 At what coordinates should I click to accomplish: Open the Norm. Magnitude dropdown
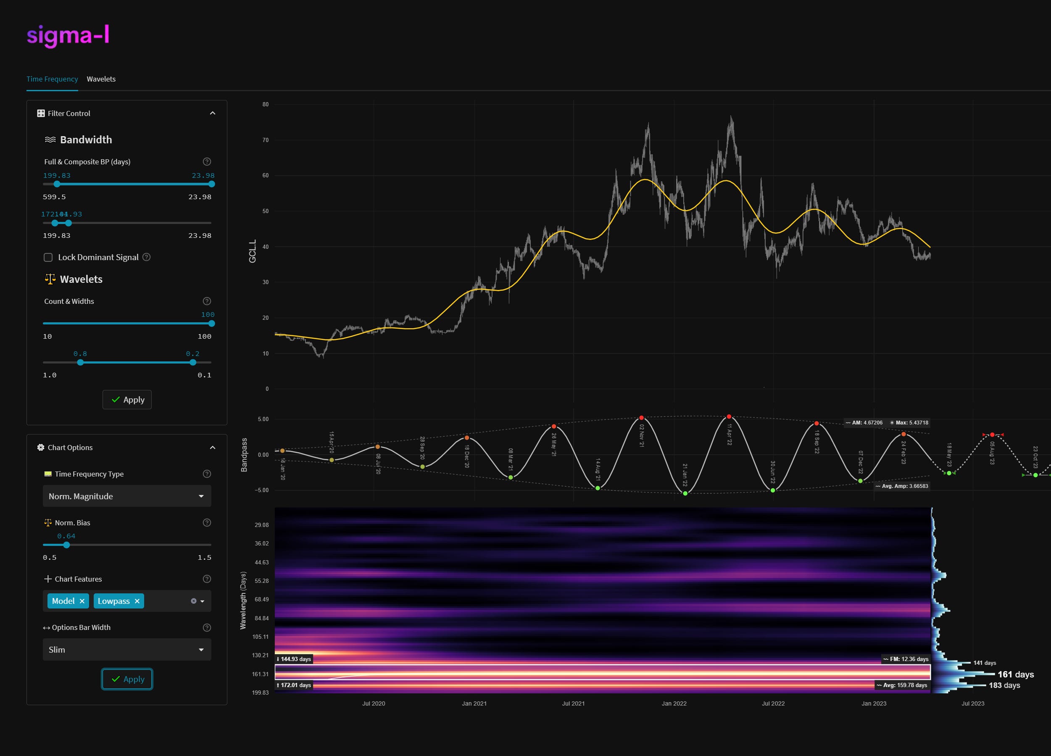126,496
